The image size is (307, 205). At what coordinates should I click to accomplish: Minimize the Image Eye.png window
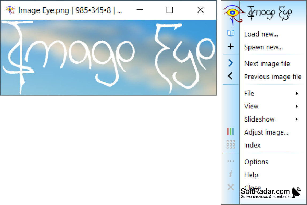tap(139, 10)
